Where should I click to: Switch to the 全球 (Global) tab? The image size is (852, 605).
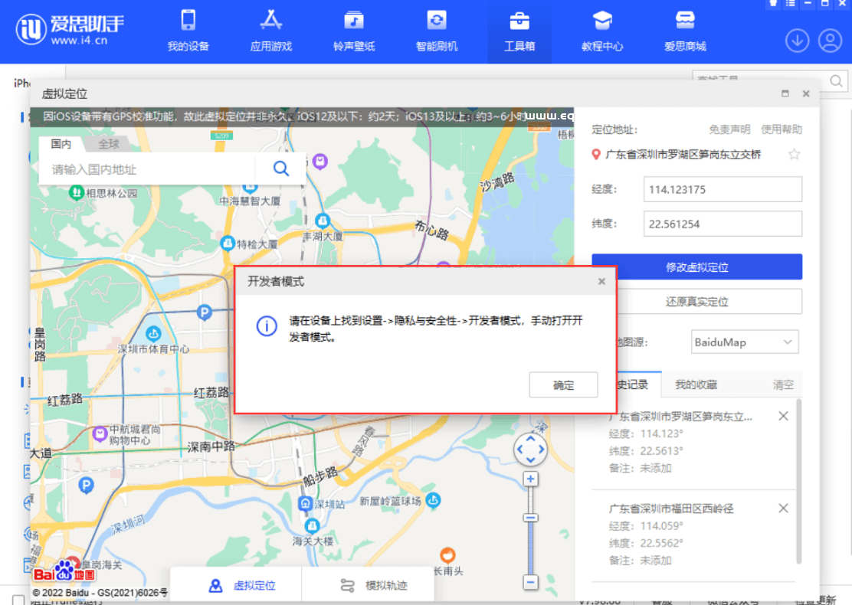click(x=106, y=144)
